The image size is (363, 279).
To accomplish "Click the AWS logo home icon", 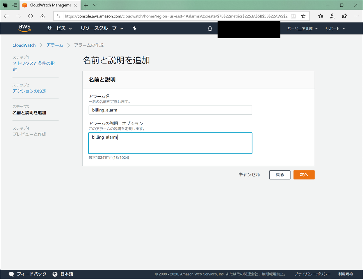I will click(x=24, y=28).
